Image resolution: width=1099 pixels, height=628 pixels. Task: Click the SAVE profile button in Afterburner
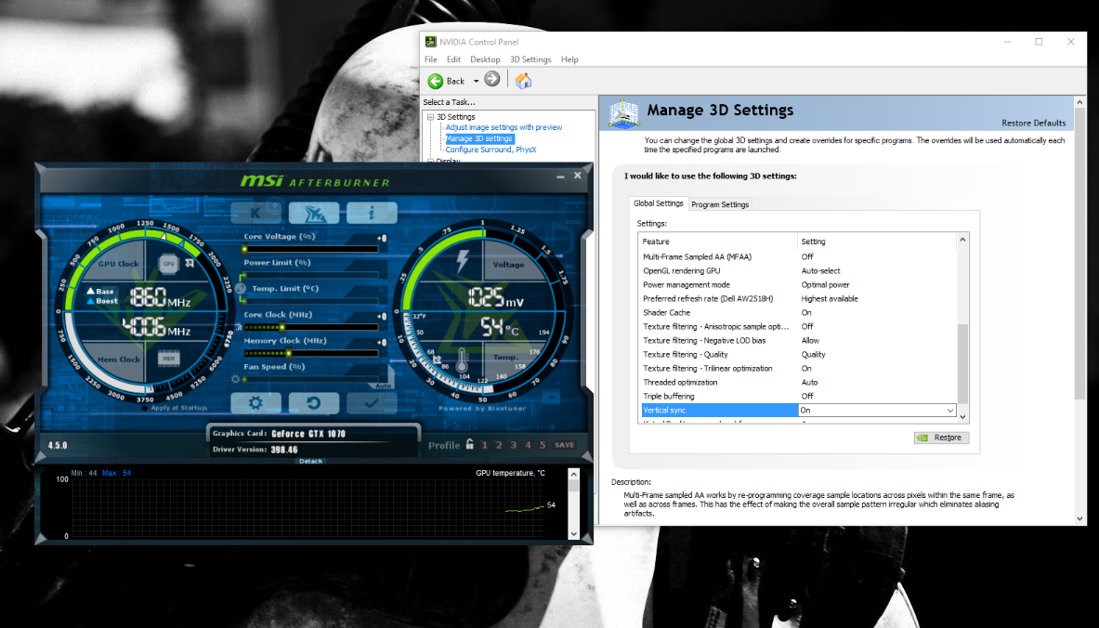click(x=565, y=445)
